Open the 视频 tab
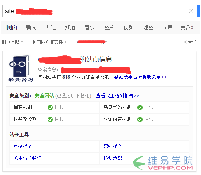 (x=128, y=27)
